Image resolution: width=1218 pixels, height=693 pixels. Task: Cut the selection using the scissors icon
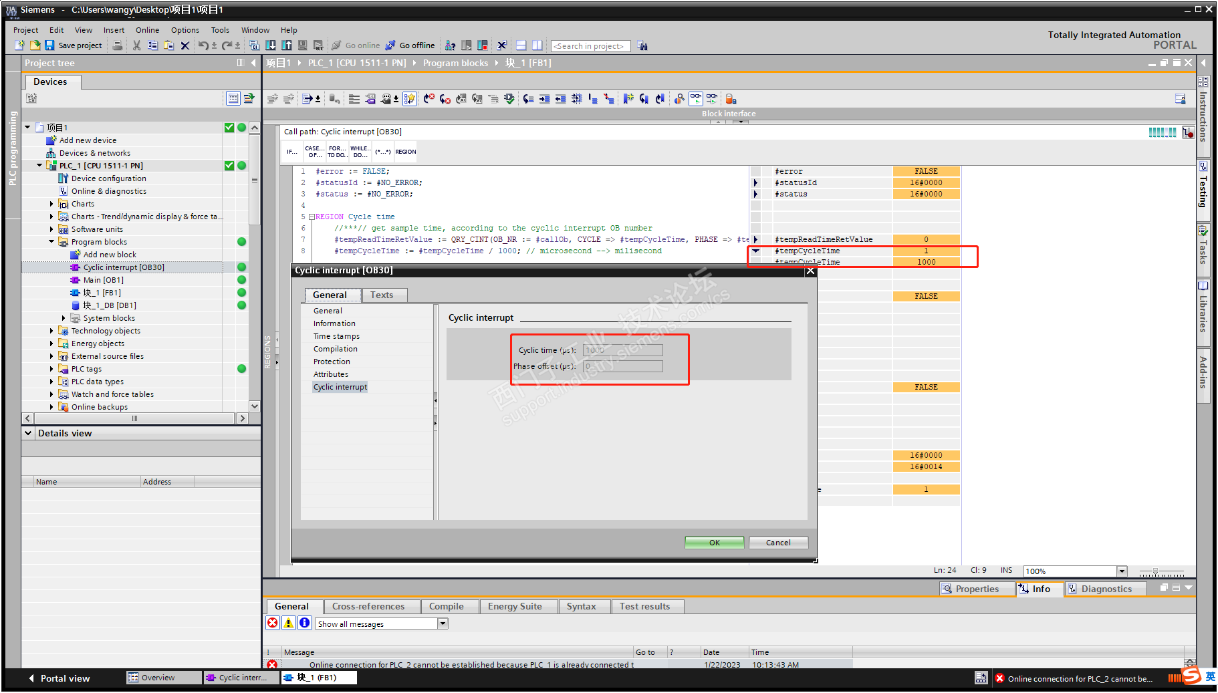coord(137,45)
